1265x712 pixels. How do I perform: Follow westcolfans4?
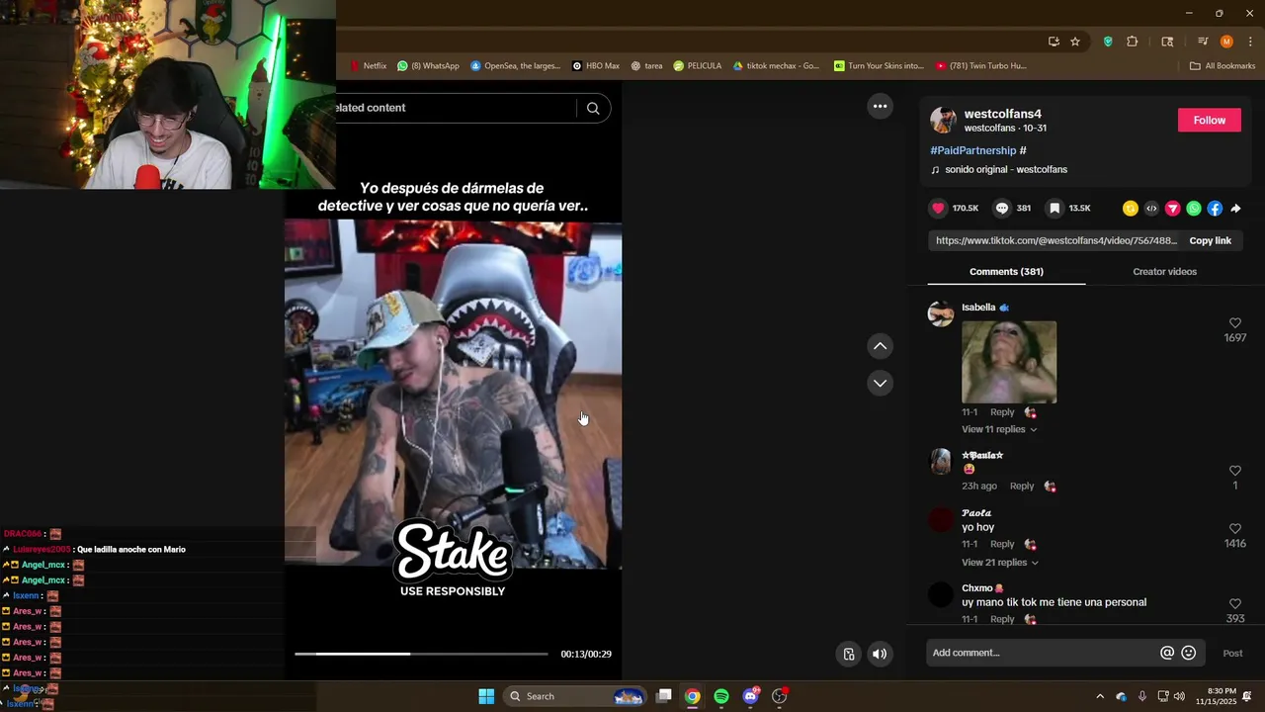(x=1209, y=120)
